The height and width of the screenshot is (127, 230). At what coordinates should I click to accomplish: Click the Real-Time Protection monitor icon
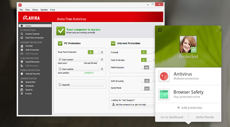coord(22,38)
